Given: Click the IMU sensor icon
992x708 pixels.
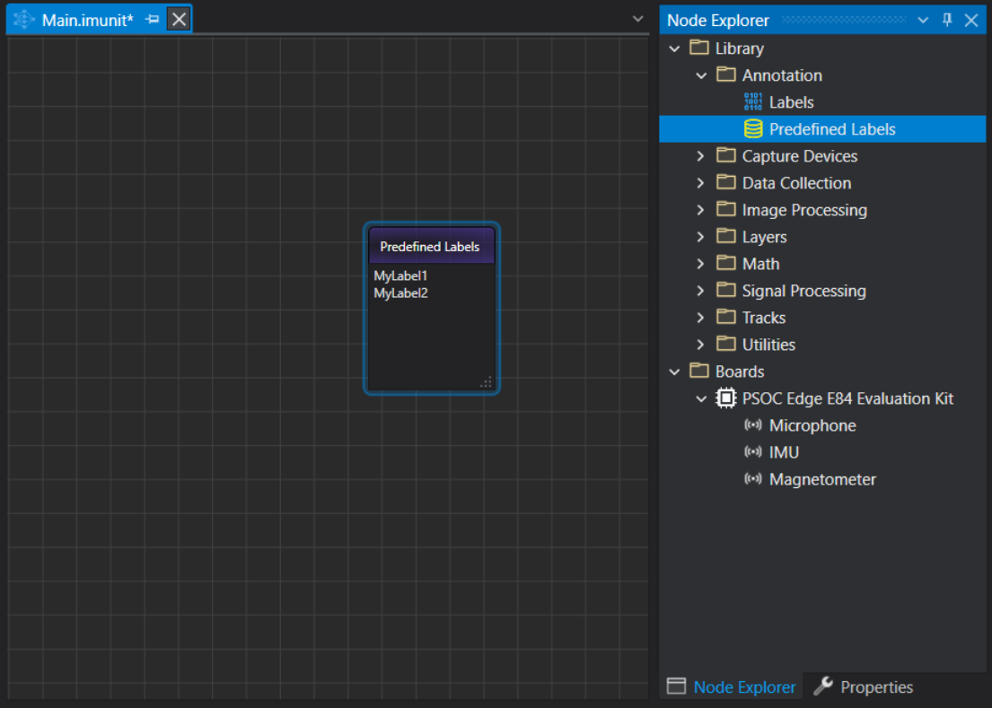Looking at the screenshot, I should click(x=753, y=452).
